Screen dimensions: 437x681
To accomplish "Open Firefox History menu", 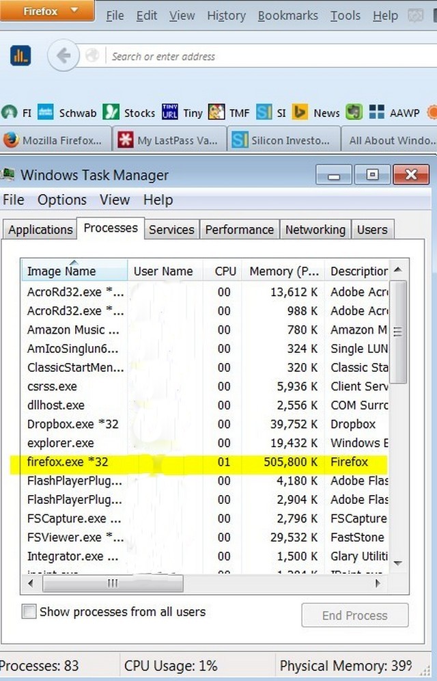I will pyautogui.click(x=226, y=16).
